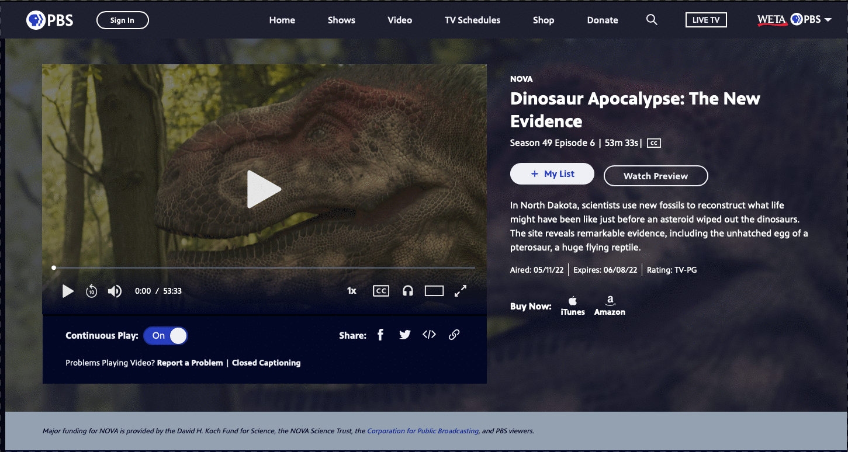
Task: Buy the episode on Amazon
Action: tap(610, 306)
